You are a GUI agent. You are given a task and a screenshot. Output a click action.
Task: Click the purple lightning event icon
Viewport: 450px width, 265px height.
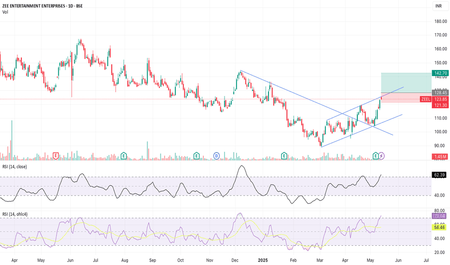pyautogui.click(x=381, y=156)
